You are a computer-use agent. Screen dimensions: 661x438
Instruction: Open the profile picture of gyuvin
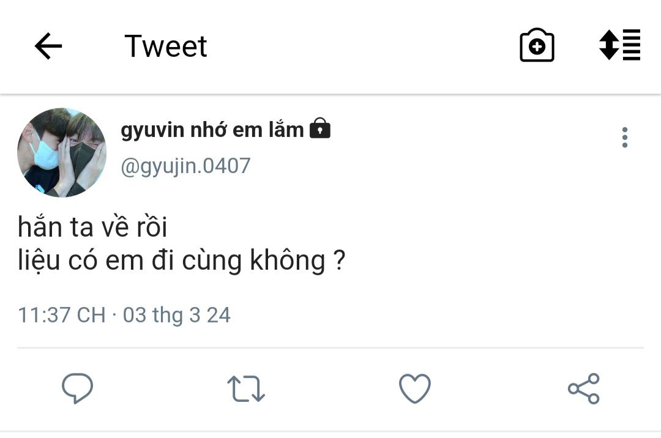click(x=62, y=152)
